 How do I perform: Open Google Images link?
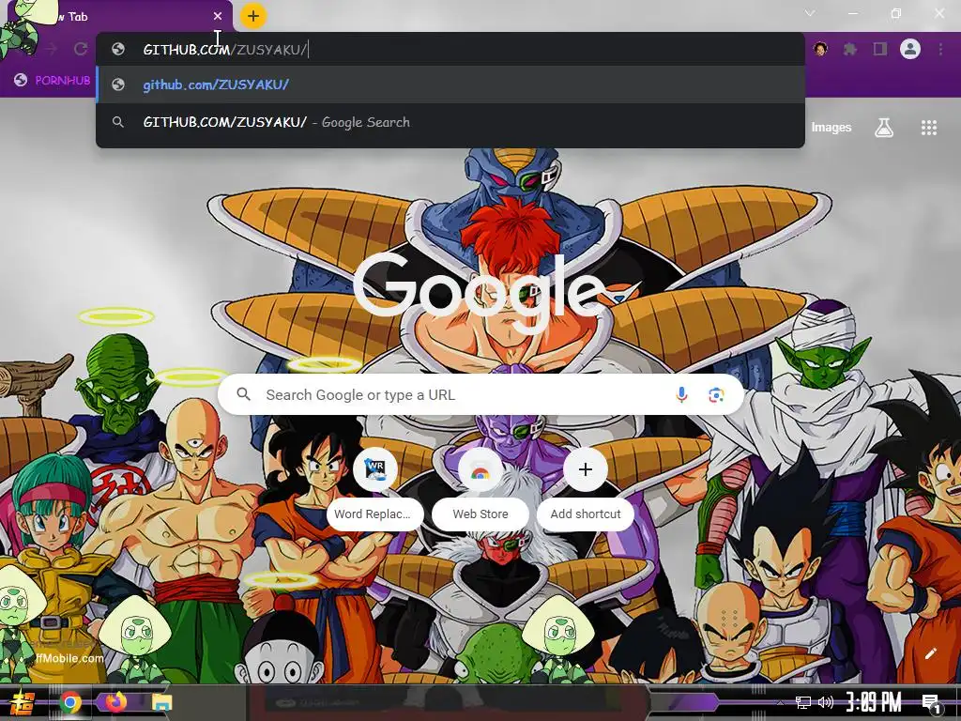point(831,128)
